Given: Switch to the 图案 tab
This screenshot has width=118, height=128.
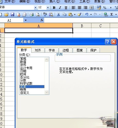Looking at the screenshot, I should (x=80, y=50).
